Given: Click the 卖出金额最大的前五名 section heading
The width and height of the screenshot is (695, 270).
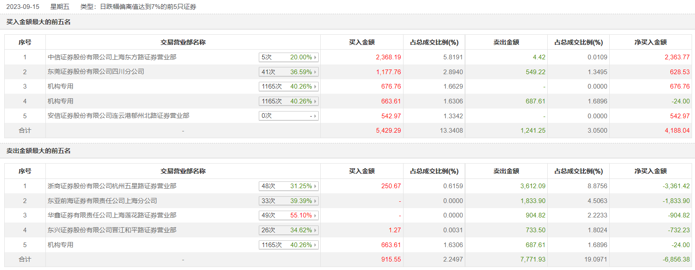Looking at the screenshot, I should point(39,151).
